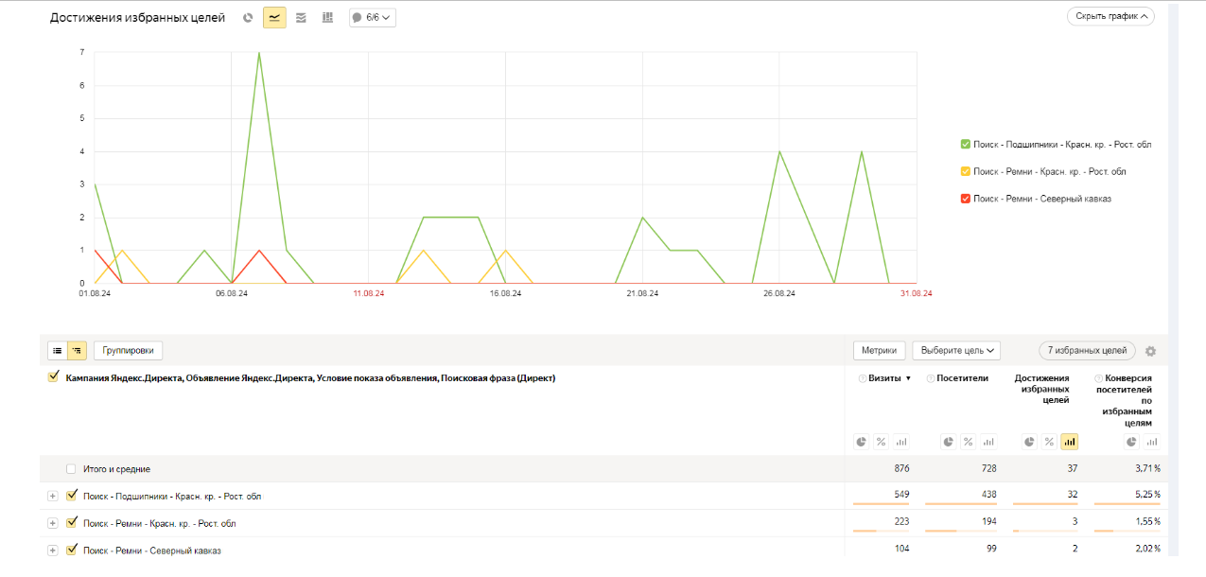Show table as flat list view
Viewport: 1206px width, 577px height.
tap(58, 351)
